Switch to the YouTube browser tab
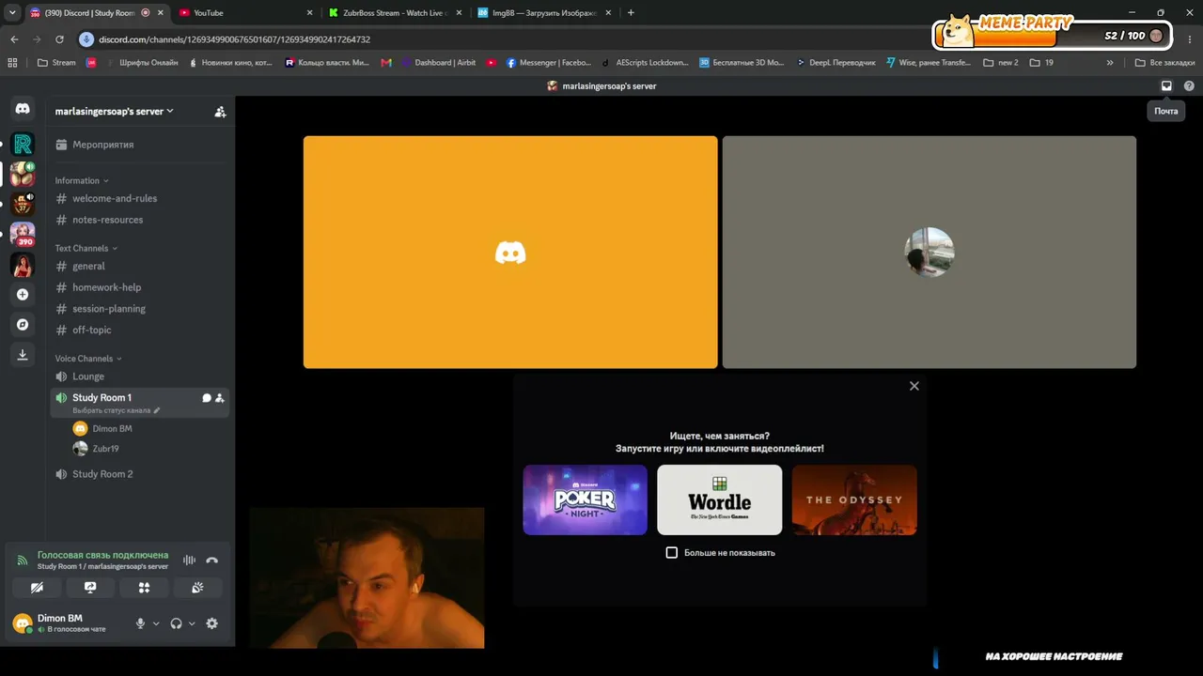The width and height of the screenshot is (1203, 676). coord(244,13)
